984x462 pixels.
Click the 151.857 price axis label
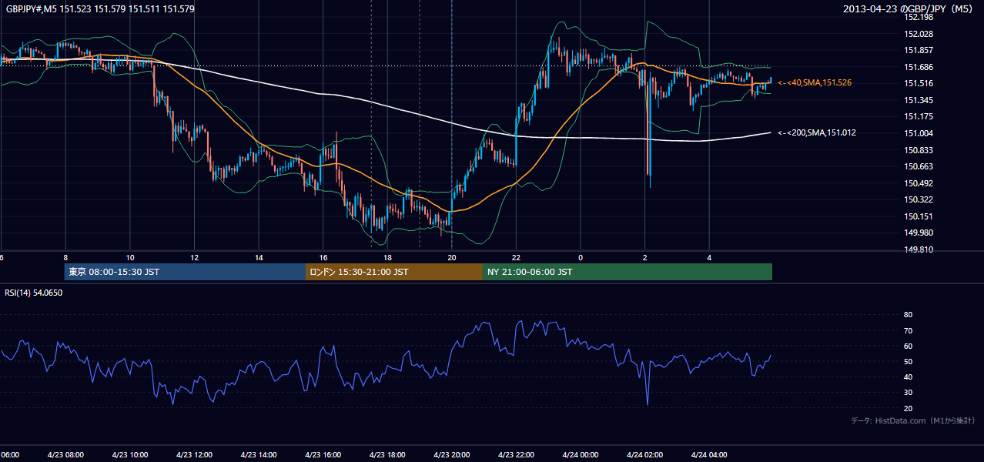point(919,50)
